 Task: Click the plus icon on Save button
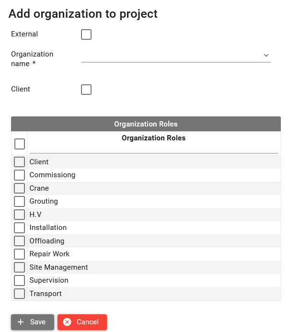(x=21, y=322)
